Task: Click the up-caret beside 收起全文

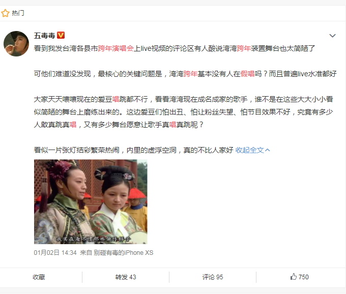Action: [268, 150]
